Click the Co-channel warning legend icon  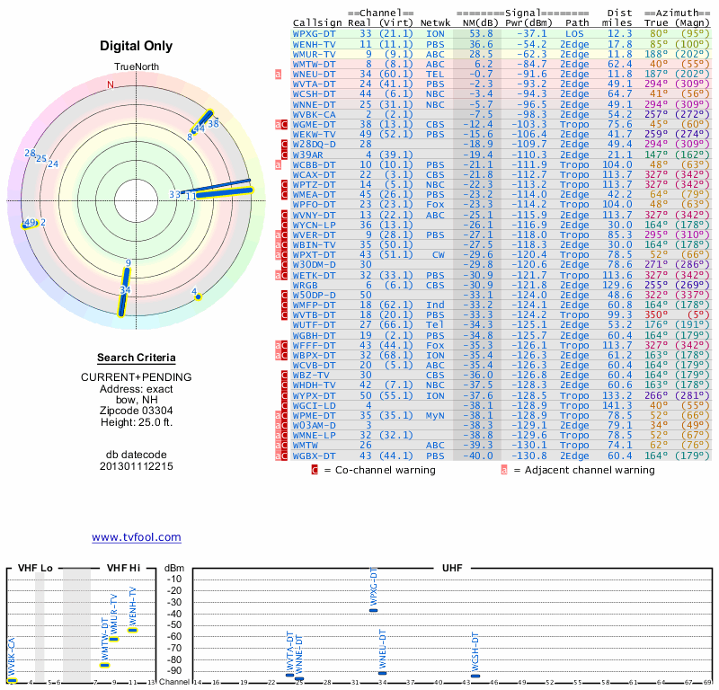point(314,469)
